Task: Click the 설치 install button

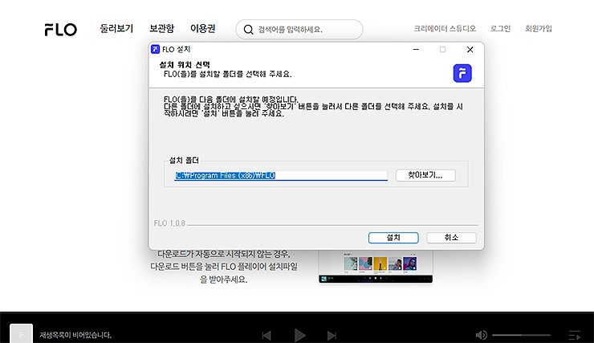Action: 393,238
